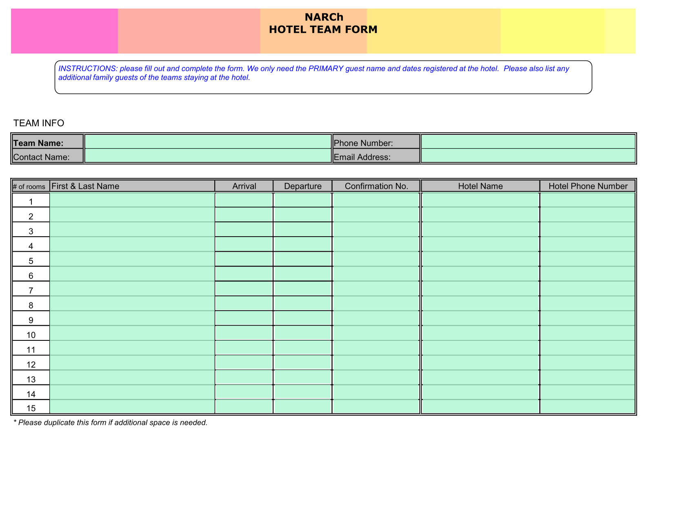The width and height of the screenshot is (673, 521).
Task: Click Hotel Phone Number field in row 1
Action: (588, 200)
